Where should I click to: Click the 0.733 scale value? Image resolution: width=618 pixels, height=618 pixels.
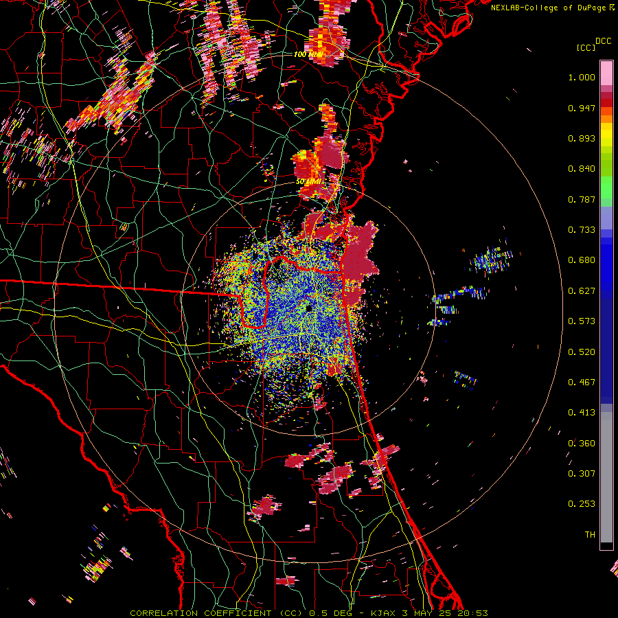pos(582,230)
